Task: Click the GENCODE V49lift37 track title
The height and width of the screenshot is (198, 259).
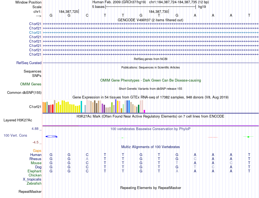Action: tap(150, 20)
